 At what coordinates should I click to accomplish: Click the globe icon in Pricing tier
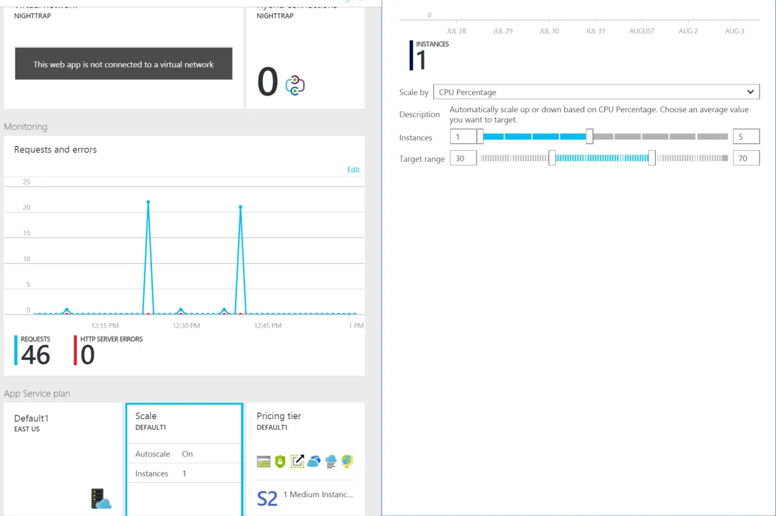(347, 461)
